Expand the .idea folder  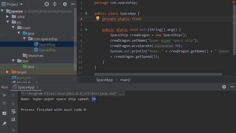coord(7,16)
